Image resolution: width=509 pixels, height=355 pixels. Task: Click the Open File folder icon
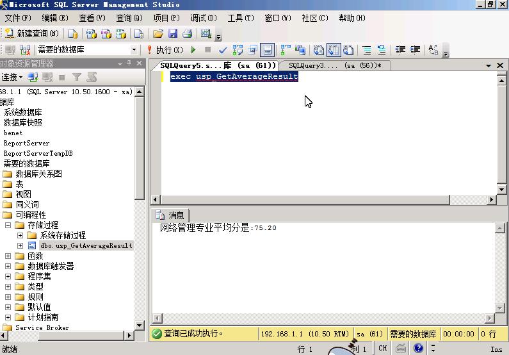(158, 33)
